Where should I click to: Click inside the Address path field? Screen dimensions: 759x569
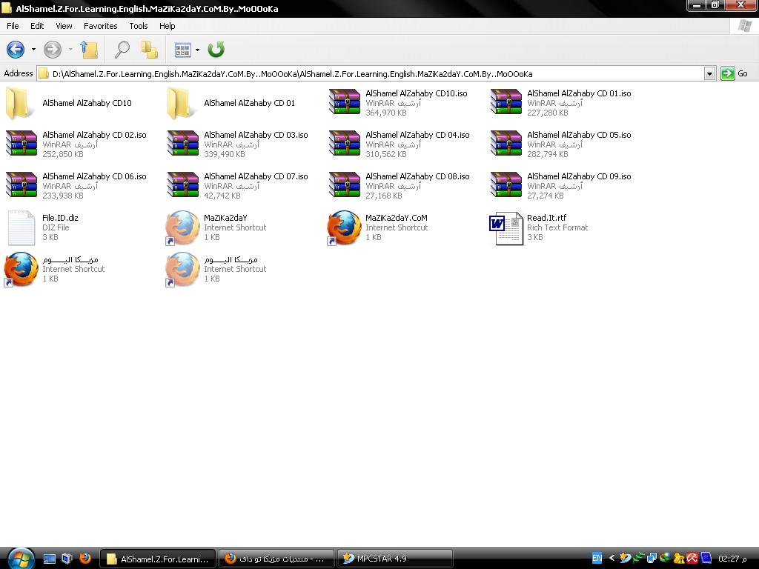[371, 74]
